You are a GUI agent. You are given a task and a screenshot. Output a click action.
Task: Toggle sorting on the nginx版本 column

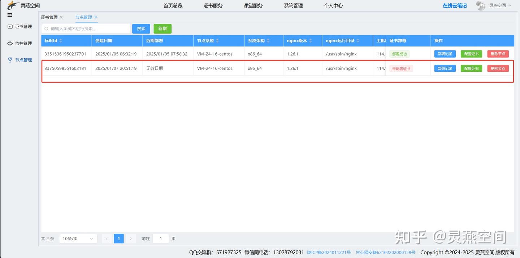point(310,41)
